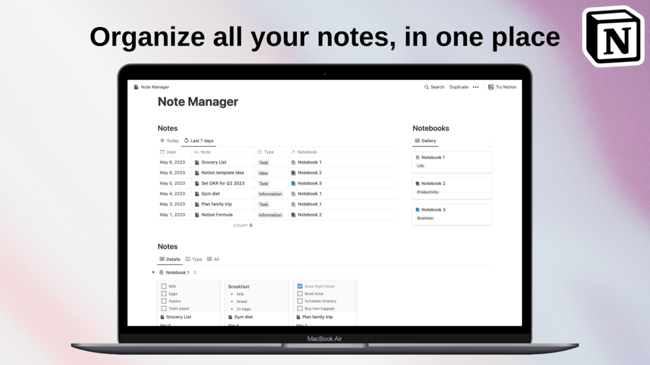
Task: Open the Notion template idea note
Action: pos(222,172)
